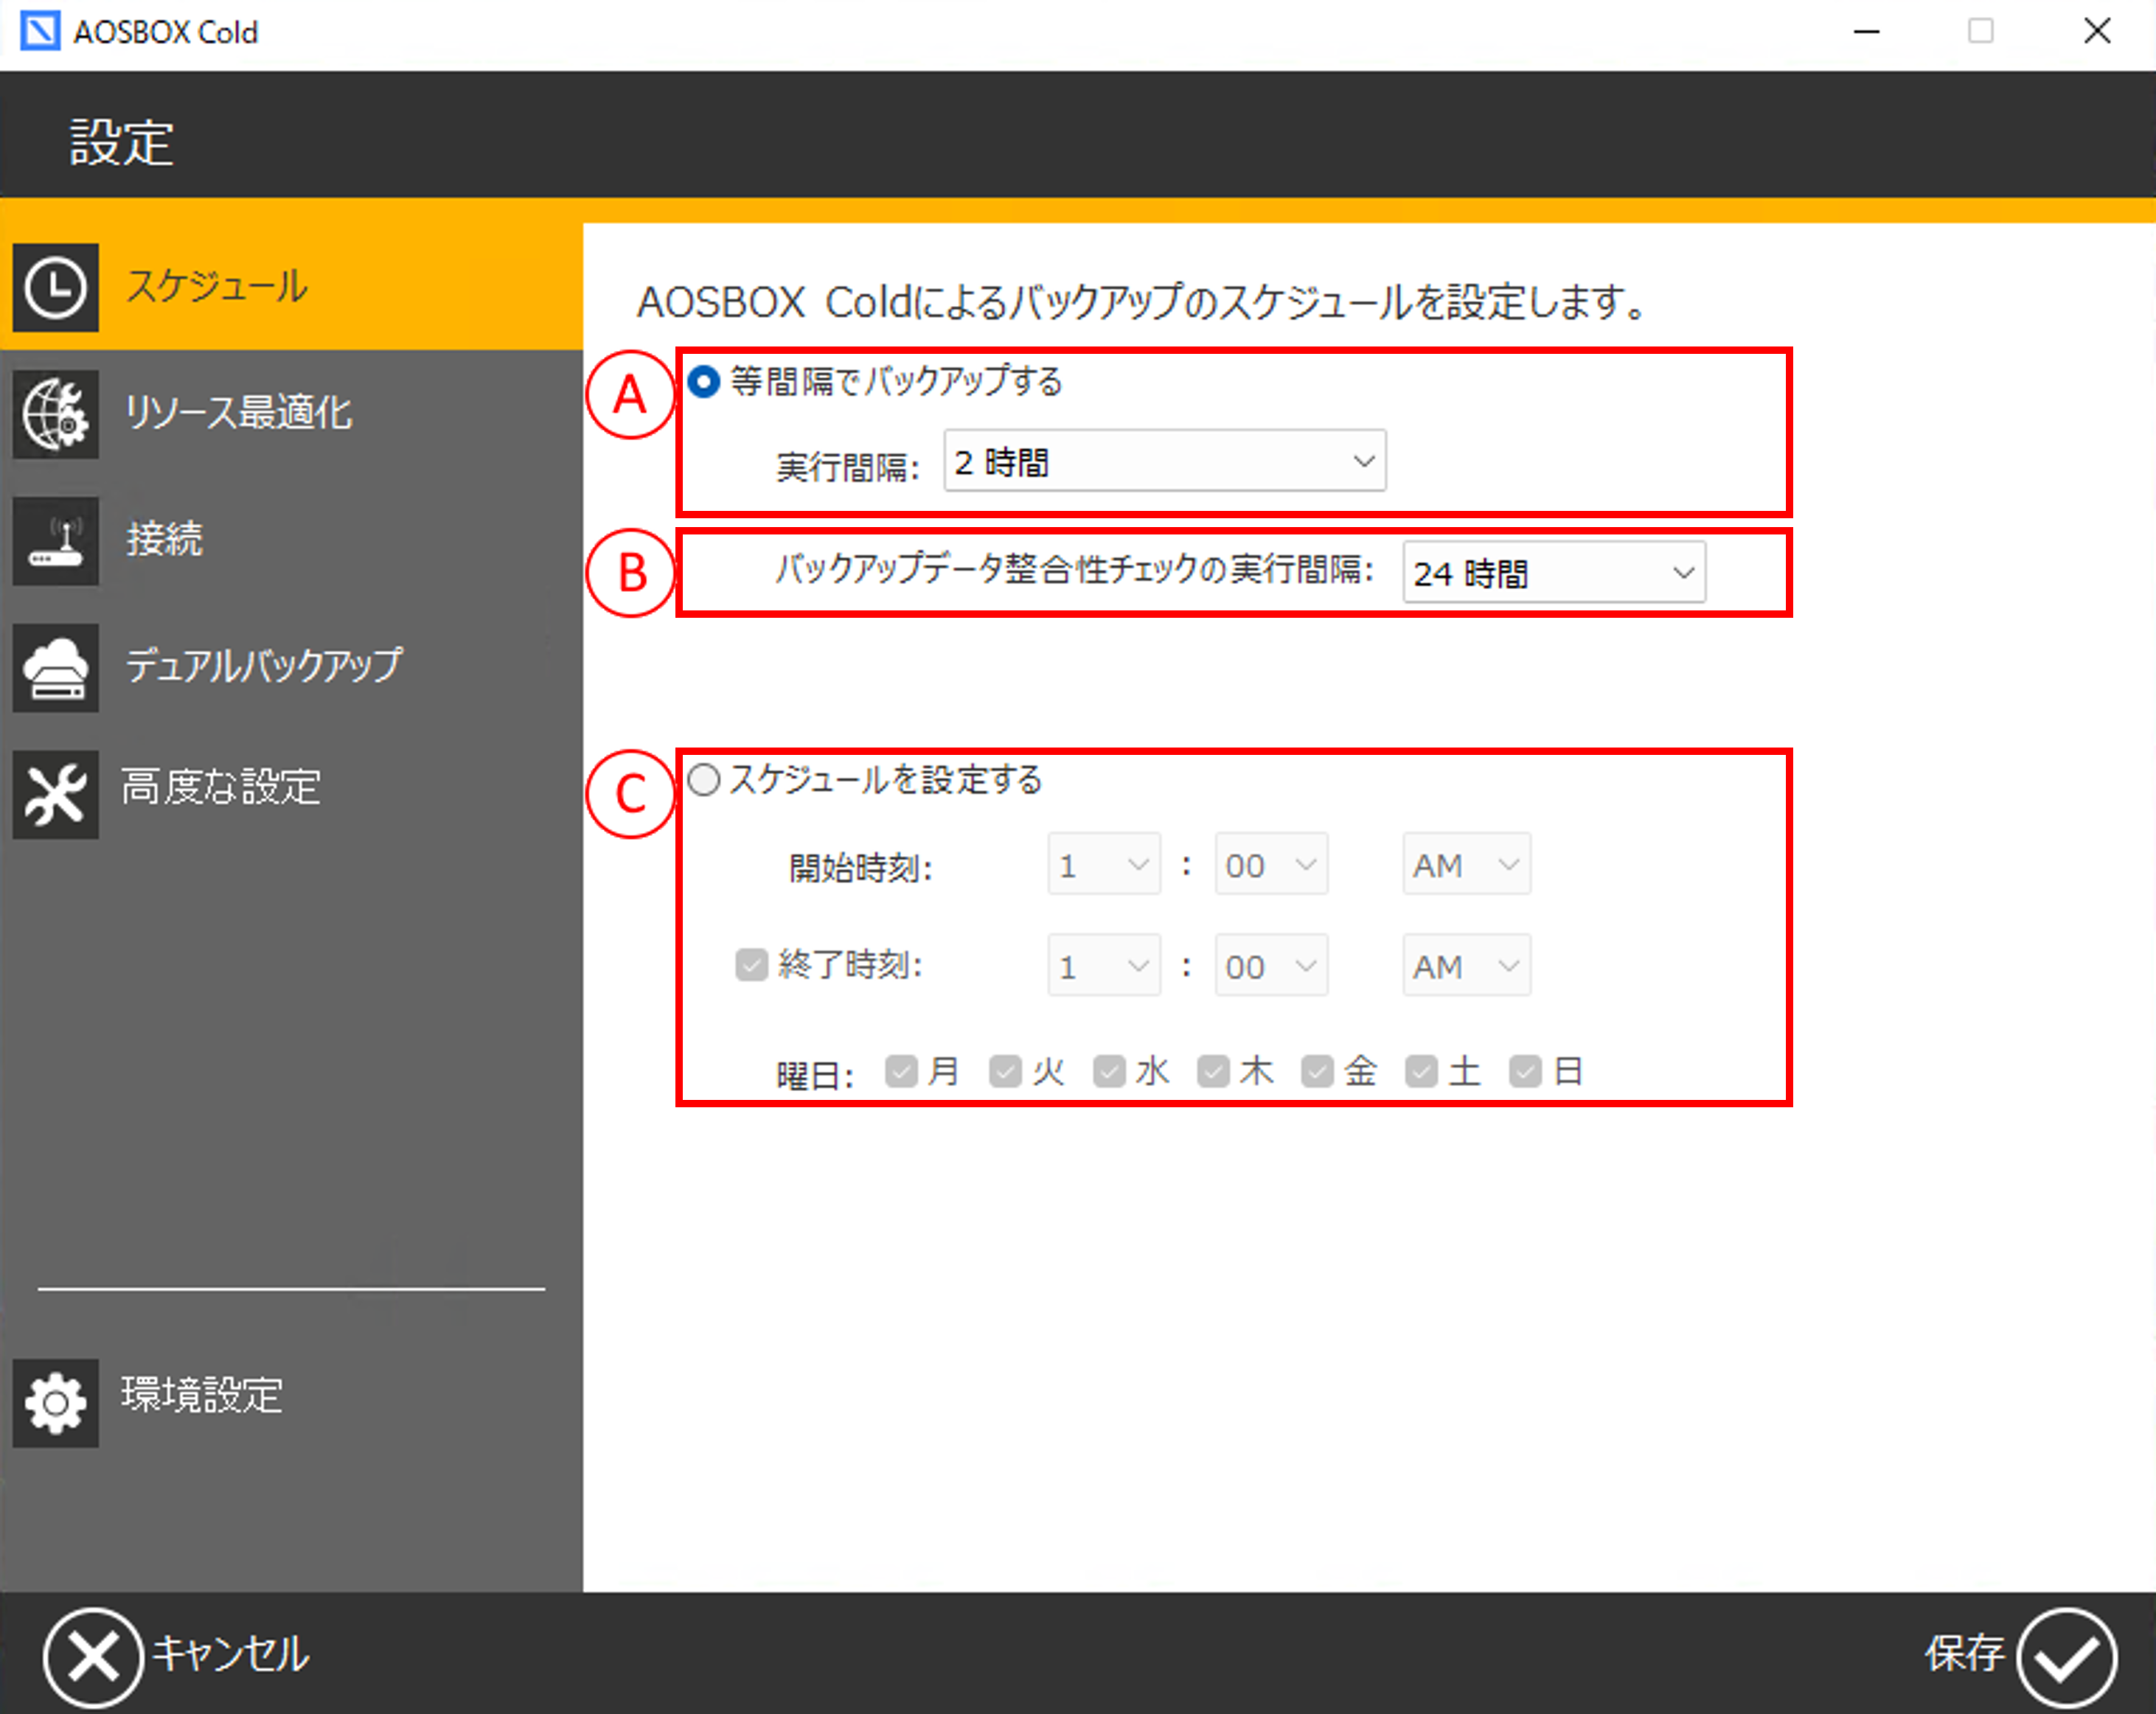Viewport: 2156px width, 1714px height.
Task: Toggle the 日 weekday checkbox
Action: click(1525, 1072)
